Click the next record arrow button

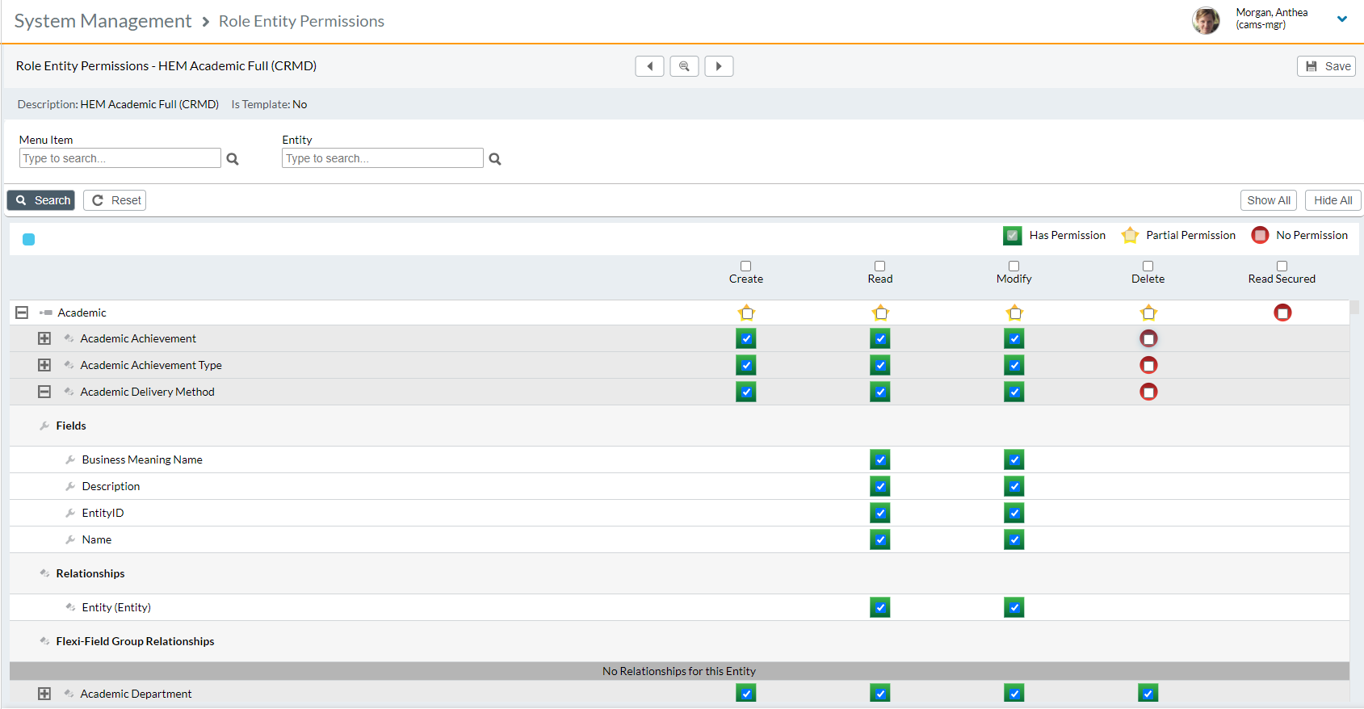click(x=719, y=66)
